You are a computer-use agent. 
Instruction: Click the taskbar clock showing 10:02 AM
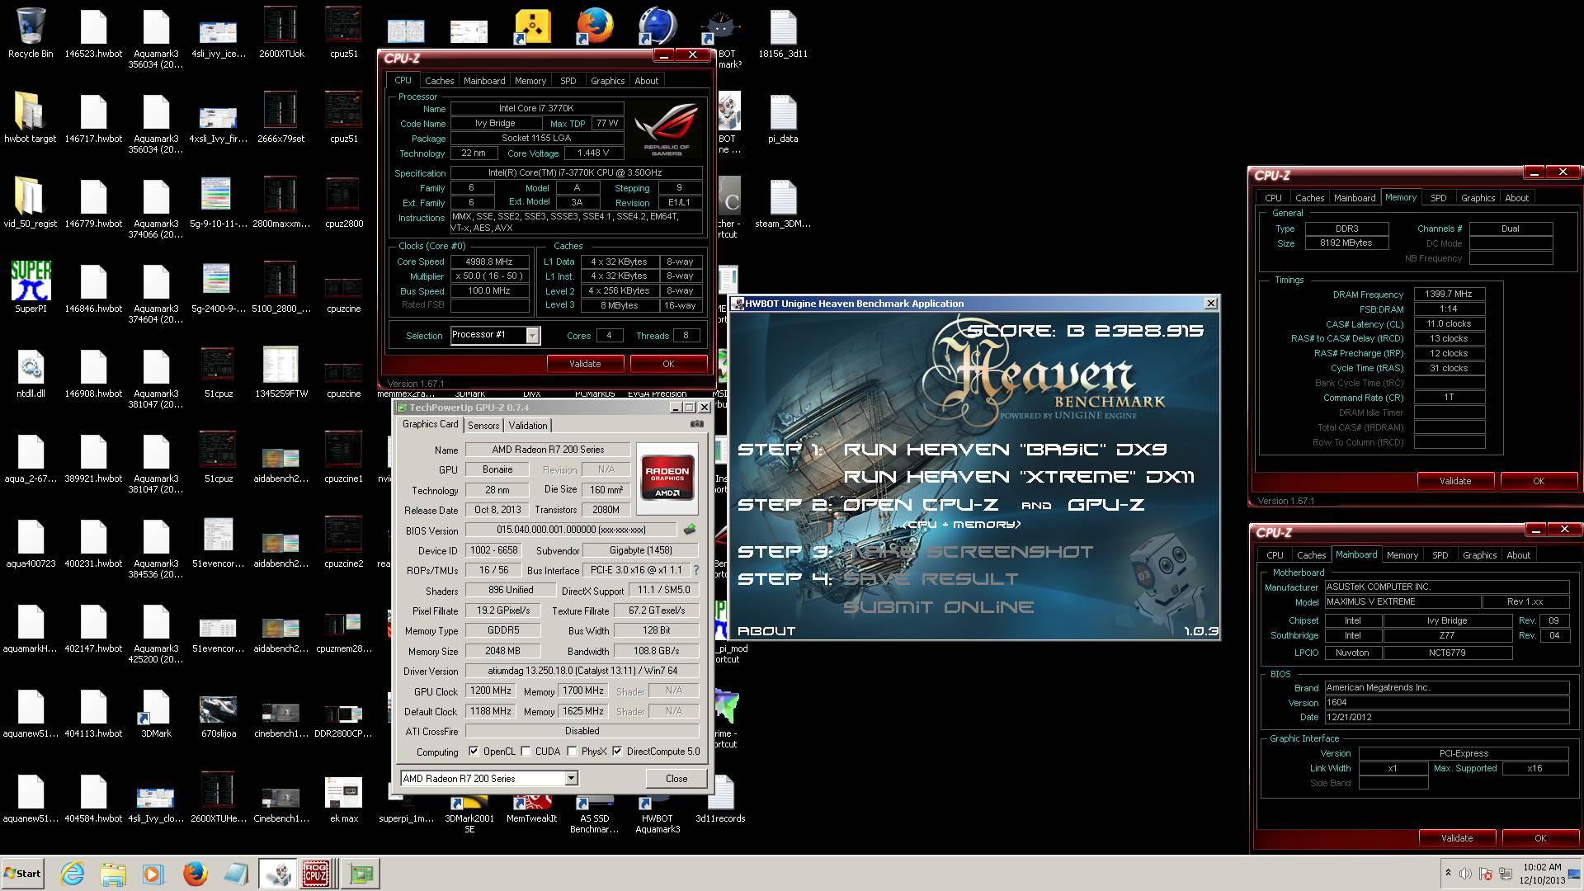(x=1542, y=867)
